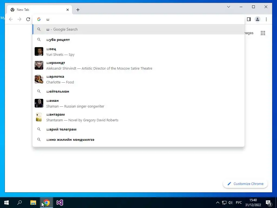Close the New Tab tab
The image size is (277, 208).
(x=67, y=10)
